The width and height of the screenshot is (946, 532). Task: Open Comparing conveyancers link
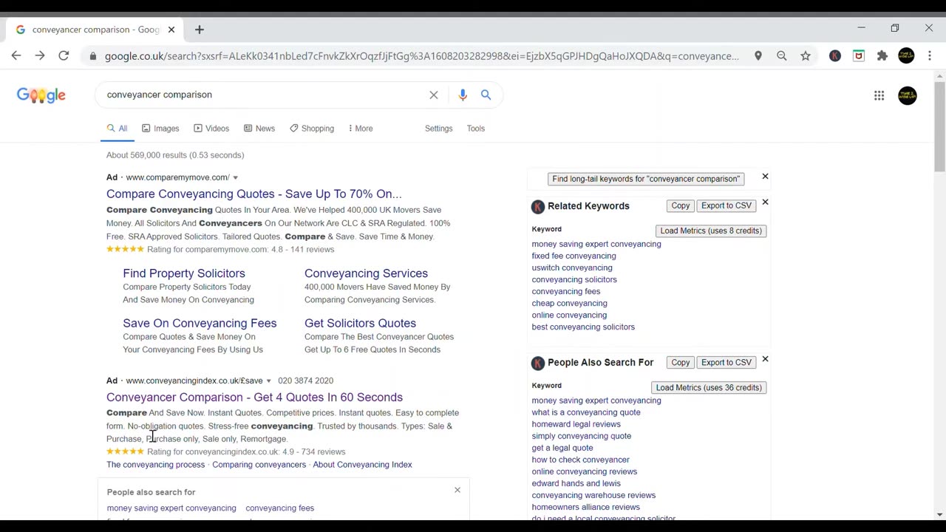tap(259, 465)
